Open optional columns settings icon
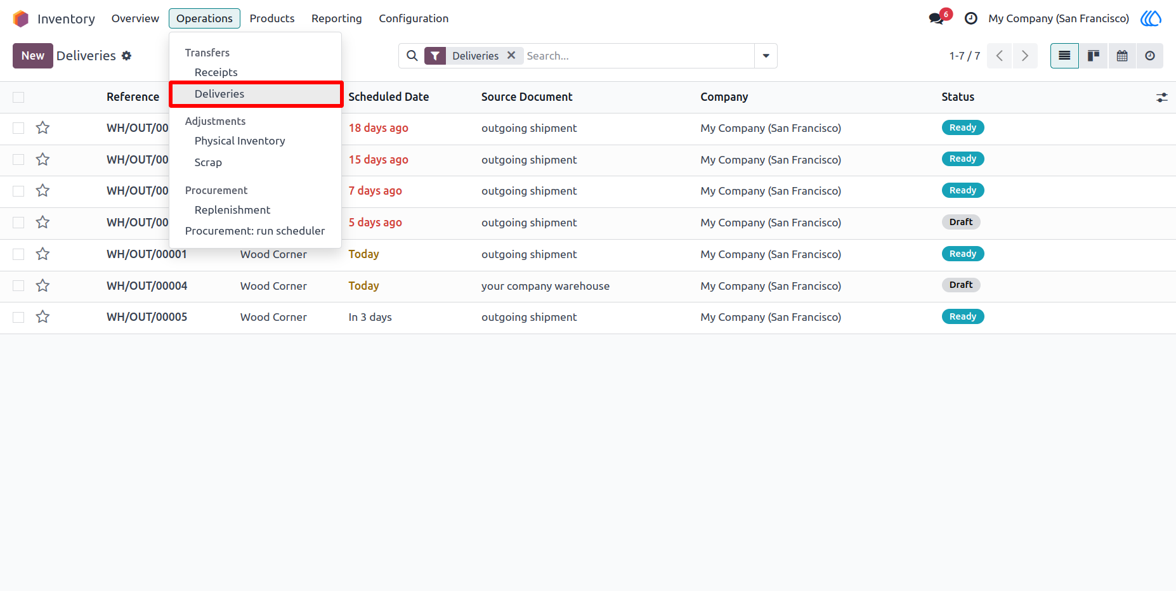The height and width of the screenshot is (591, 1176). pyautogui.click(x=1161, y=98)
